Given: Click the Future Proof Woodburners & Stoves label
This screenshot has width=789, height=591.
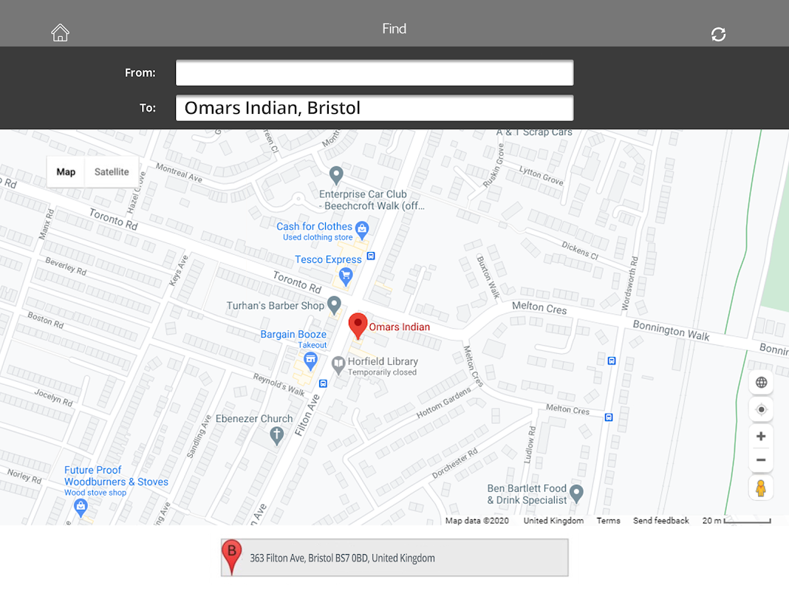Looking at the screenshot, I should (x=116, y=476).
